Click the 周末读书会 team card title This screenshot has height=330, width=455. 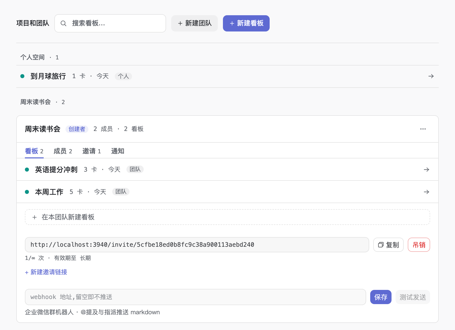click(x=43, y=129)
